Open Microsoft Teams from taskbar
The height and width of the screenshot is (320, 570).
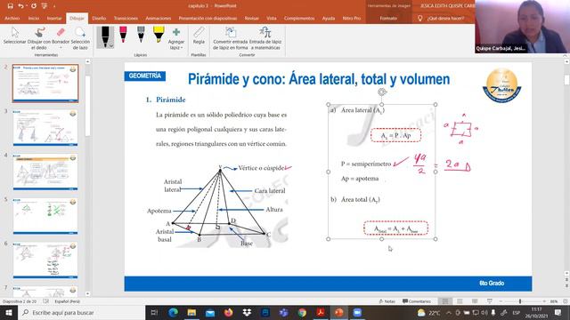point(283,312)
